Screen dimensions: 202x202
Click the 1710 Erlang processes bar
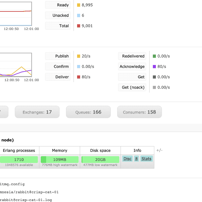(19, 159)
